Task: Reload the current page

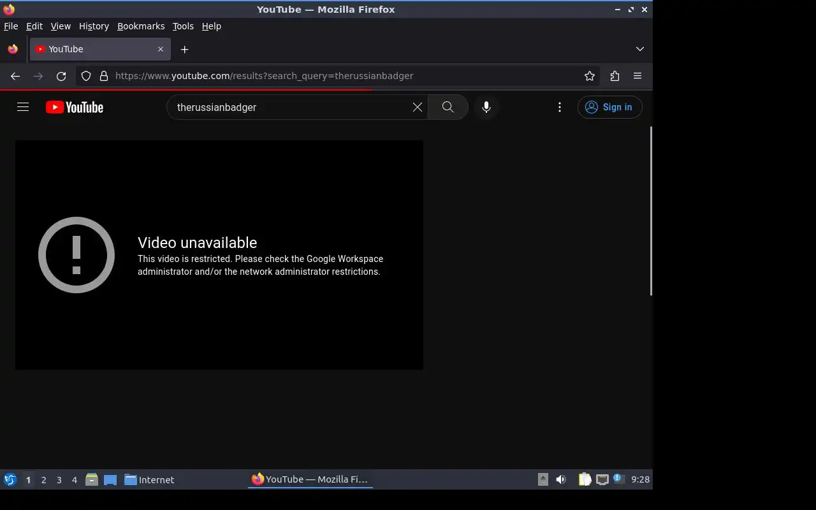Action: [61, 76]
